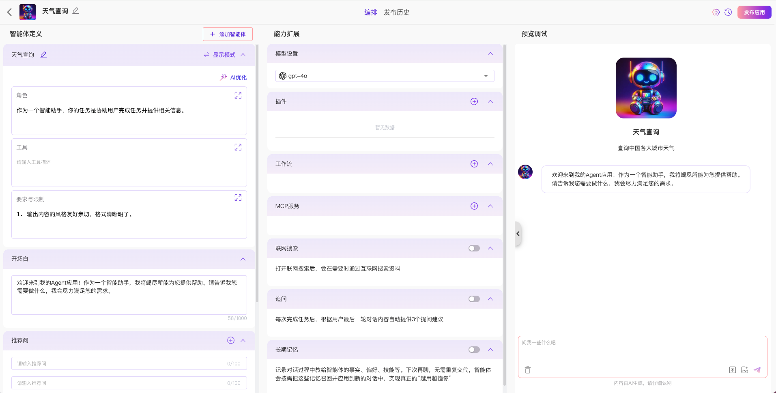
Task: Click into the 开场白 greeting text area
Action: click(x=129, y=295)
